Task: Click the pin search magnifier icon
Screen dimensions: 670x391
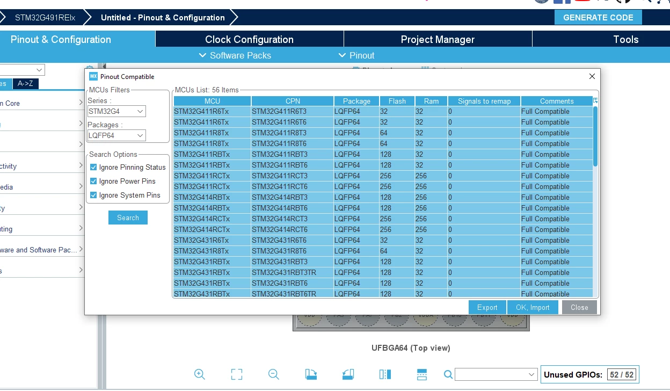Action: pyautogui.click(x=448, y=374)
